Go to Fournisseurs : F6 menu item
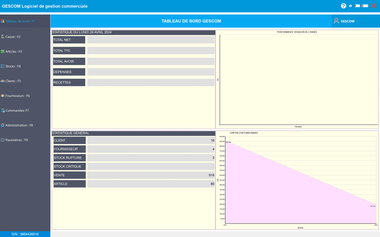The image size is (380, 237). [18, 96]
